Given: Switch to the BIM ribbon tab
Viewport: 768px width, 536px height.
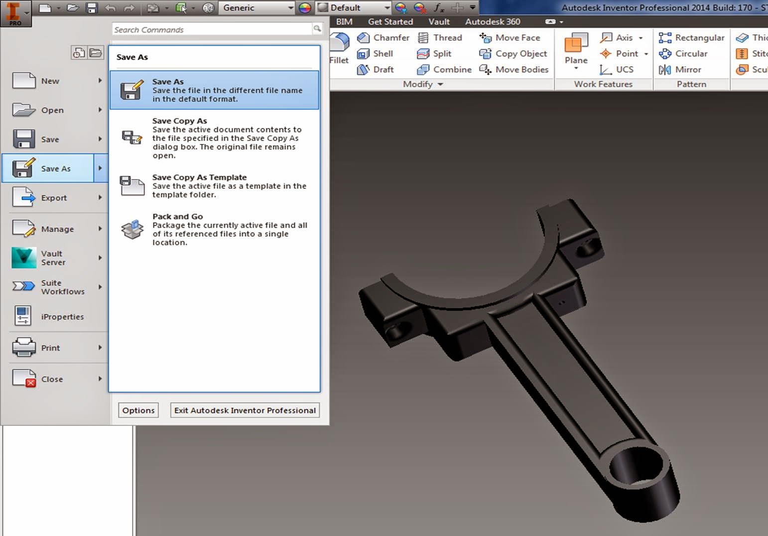Looking at the screenshot, I should click(x=344, y=21).
